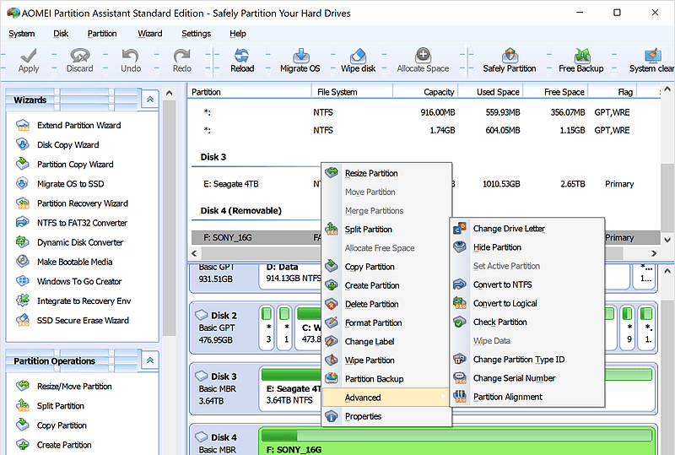Choose Change Partition Type ID
The height and width of the screenshot is (455, 675).
[526, 360]
